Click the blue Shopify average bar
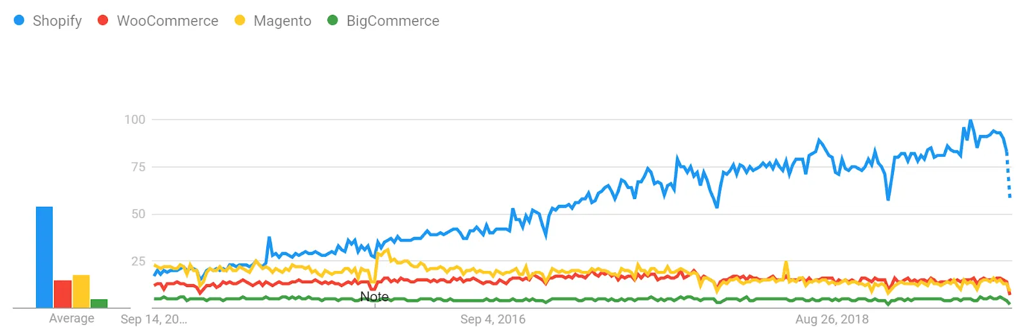The image size is (1029, 334). 44,257
